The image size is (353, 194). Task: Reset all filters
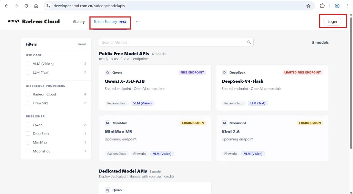(x=82, y=44)
